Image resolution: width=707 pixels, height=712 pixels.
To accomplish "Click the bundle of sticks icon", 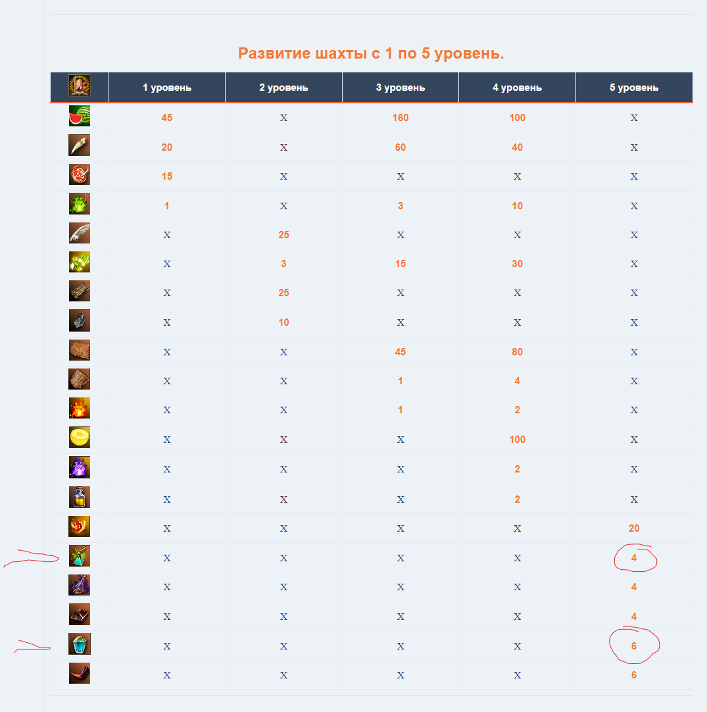I will point(80,292).
